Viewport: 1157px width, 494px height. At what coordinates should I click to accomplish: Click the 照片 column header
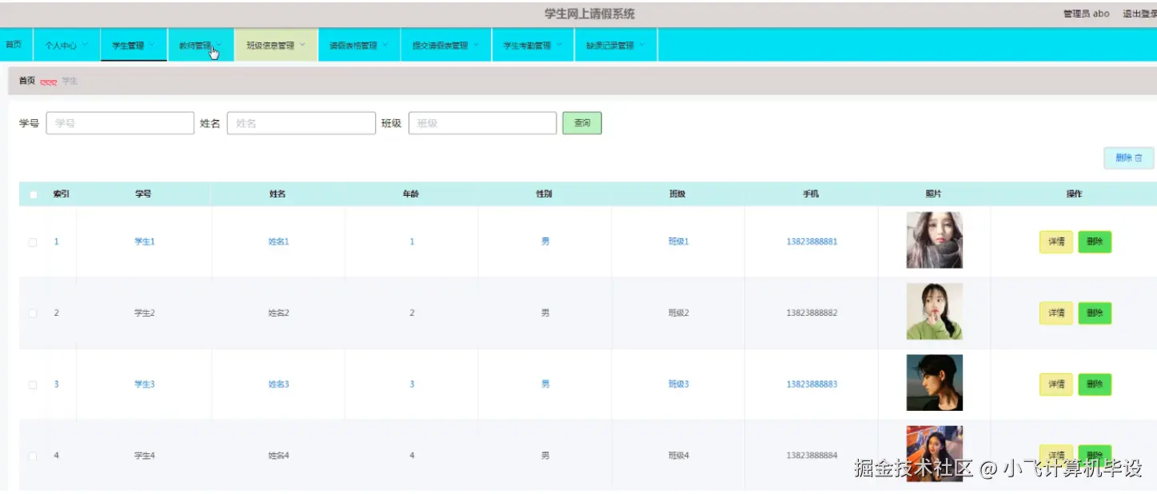(933, 194)
